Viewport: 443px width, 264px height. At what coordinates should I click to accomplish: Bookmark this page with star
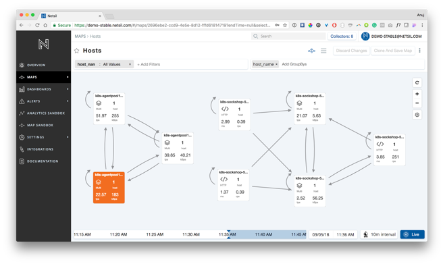285,25
